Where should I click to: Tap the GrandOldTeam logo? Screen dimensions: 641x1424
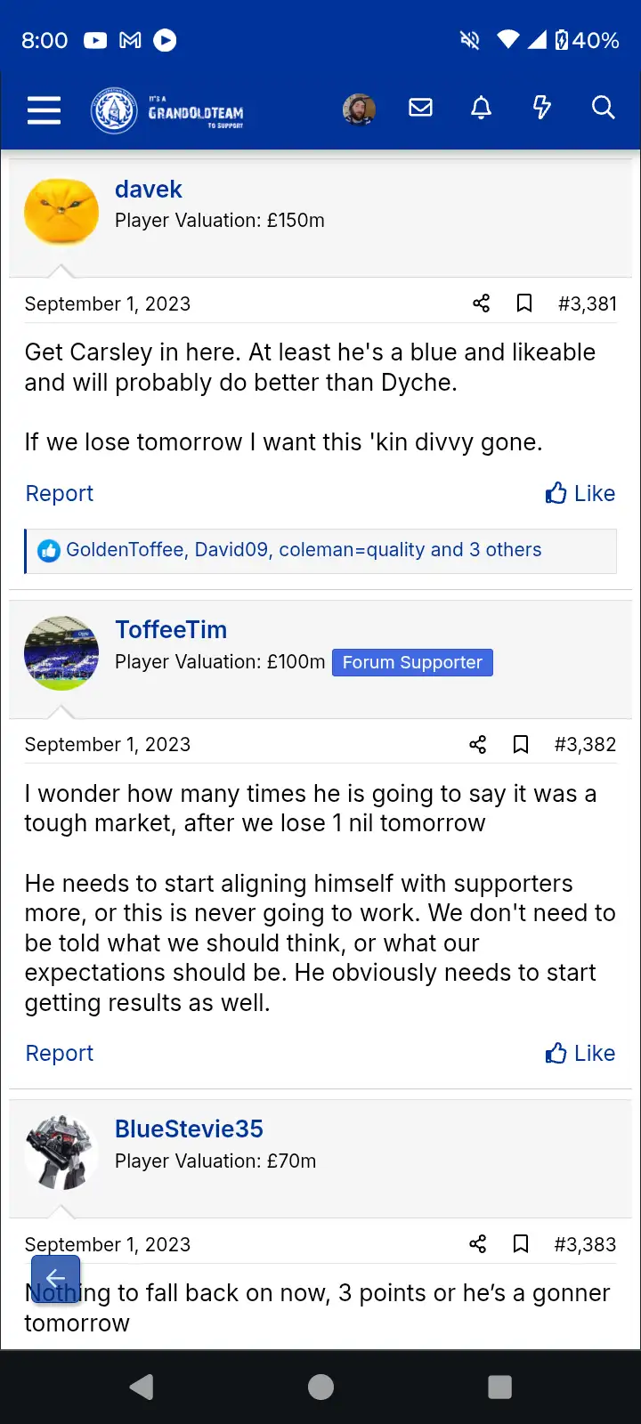pyautogui.click(x=167, y=111)
